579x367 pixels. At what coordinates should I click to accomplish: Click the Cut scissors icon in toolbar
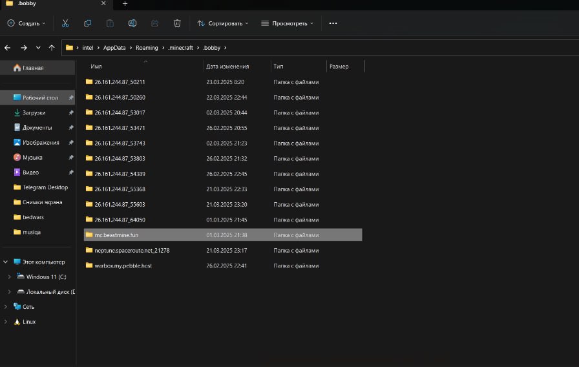[65, 23]
